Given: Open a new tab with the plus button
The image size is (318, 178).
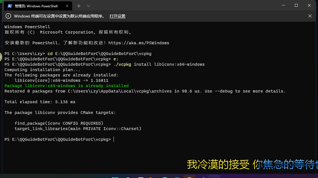Looking at the screenshot, I should (79, 6).
